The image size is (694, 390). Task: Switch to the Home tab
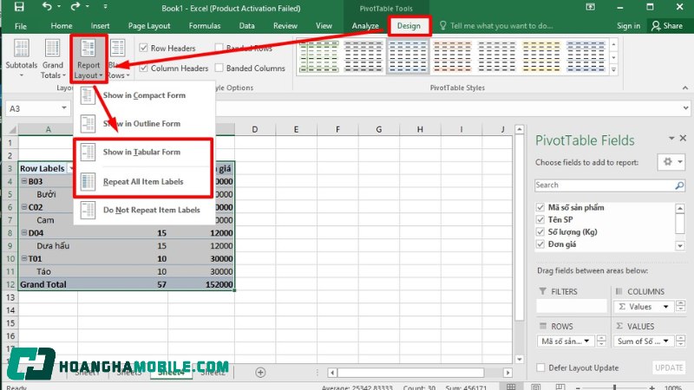click(62, 26)
